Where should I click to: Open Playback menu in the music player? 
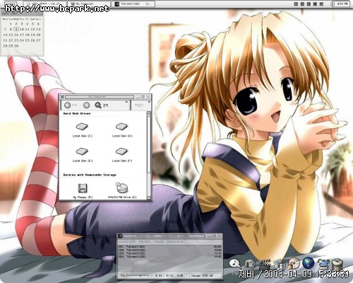point(145,242)
